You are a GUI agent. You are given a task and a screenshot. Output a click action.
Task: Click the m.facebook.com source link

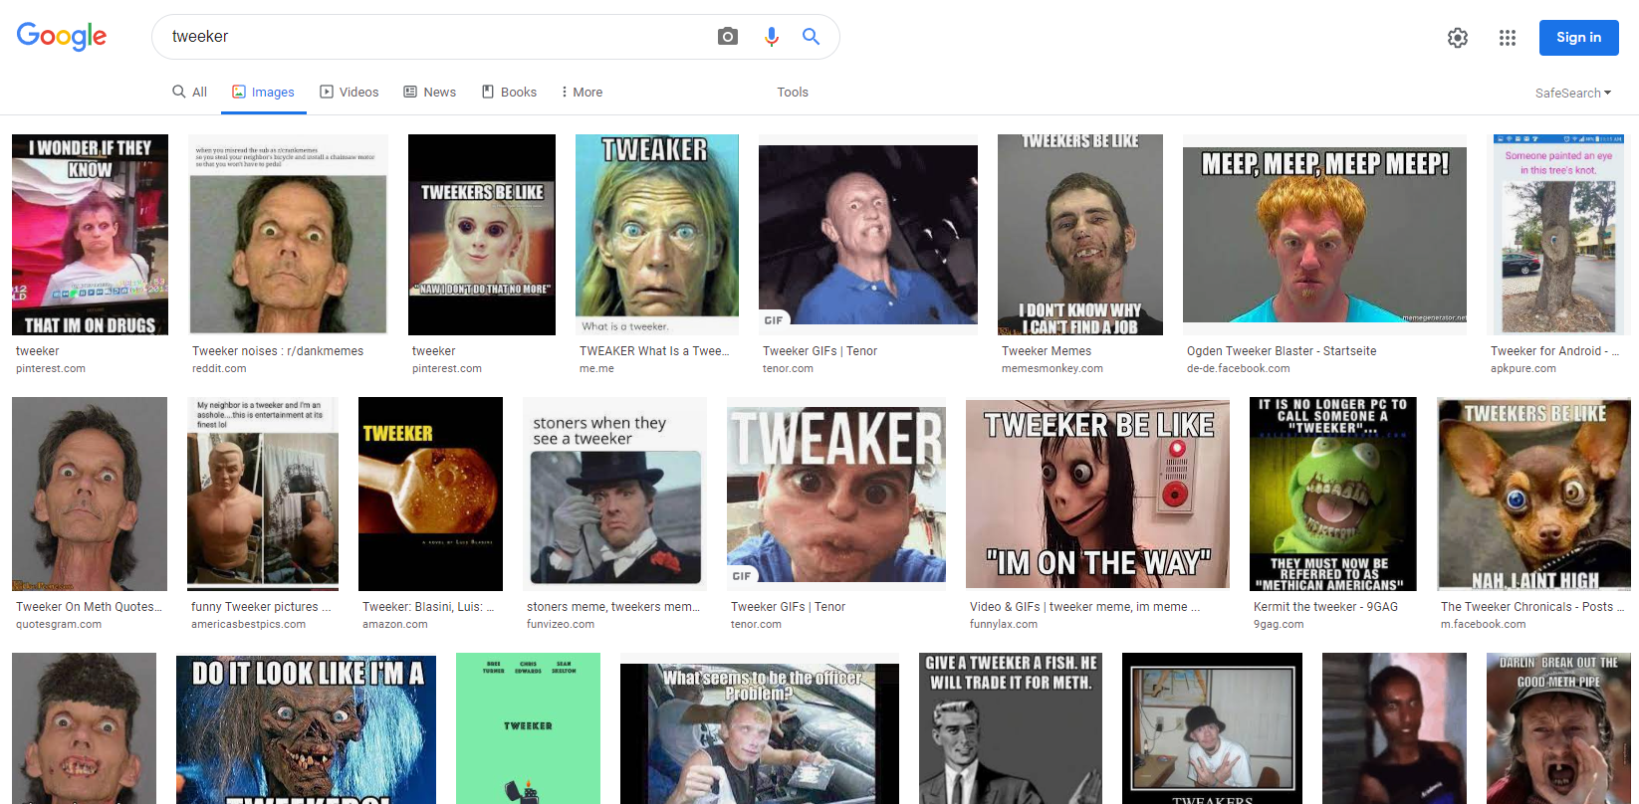(x=1483, y=624)
